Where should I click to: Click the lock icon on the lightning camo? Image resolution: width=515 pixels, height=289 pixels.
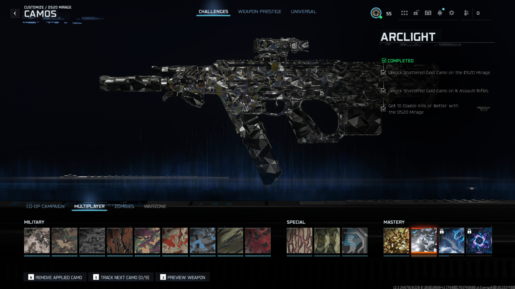pyautogui.click(x=442, y=231)
